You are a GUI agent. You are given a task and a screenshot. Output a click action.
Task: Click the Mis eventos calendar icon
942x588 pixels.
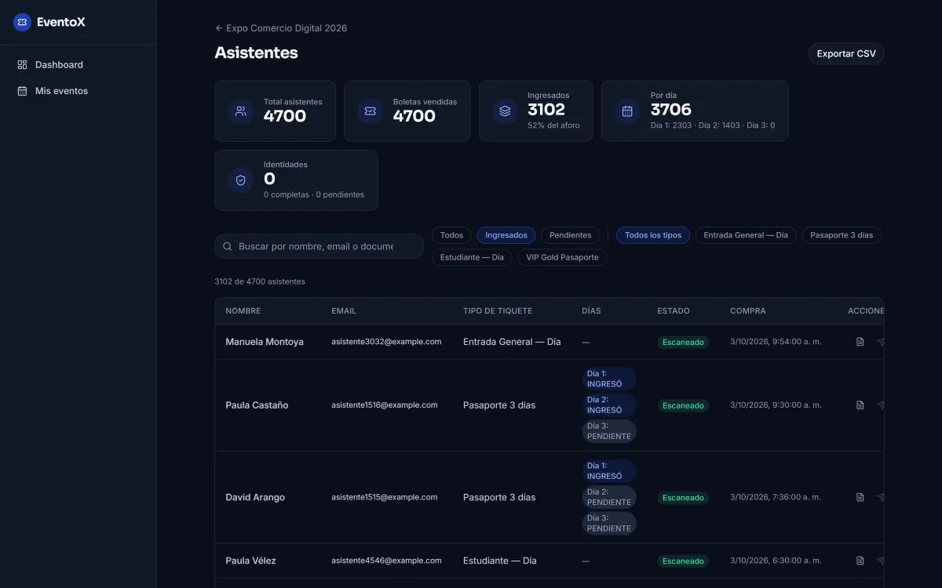tap(22, 91)
